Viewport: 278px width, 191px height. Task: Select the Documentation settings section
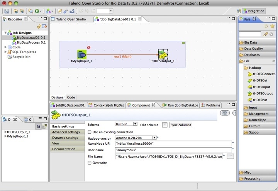(68, 149)
